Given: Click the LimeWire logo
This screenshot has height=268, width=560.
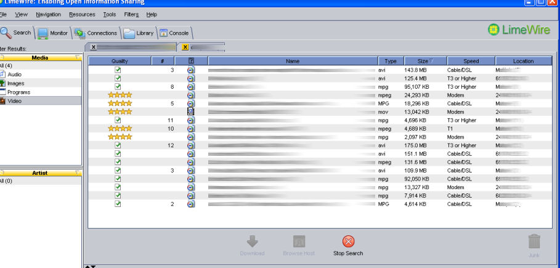Looking at the screenshot, I should [x=519, y=29].
